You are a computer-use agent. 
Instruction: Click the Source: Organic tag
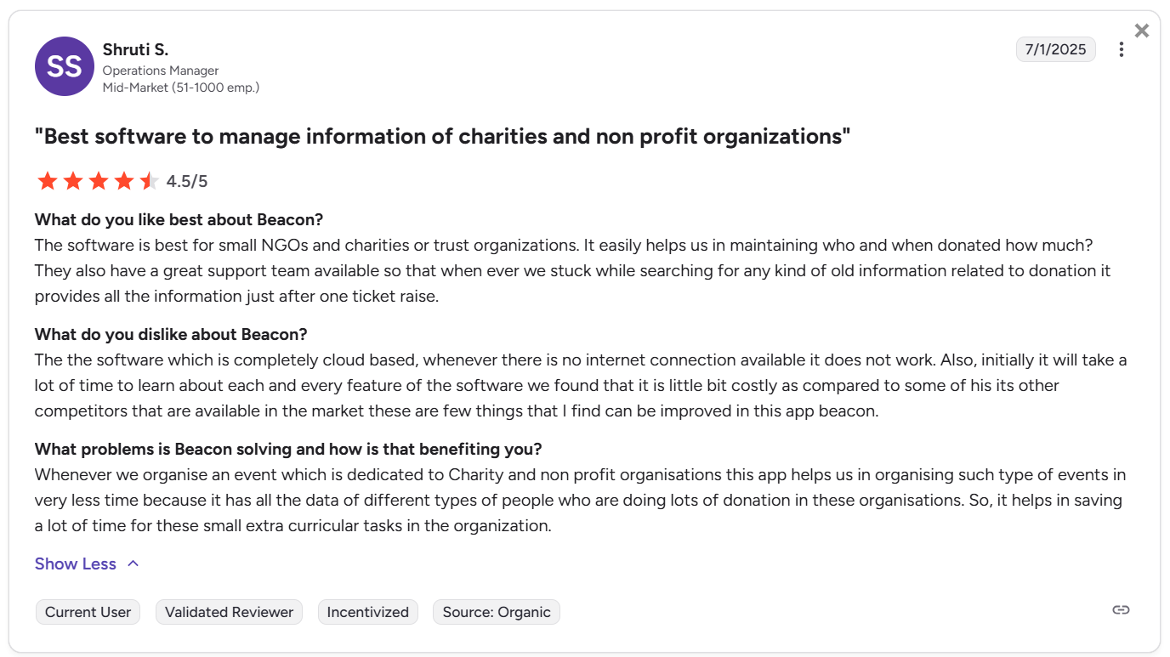click(x=497, y=612)
